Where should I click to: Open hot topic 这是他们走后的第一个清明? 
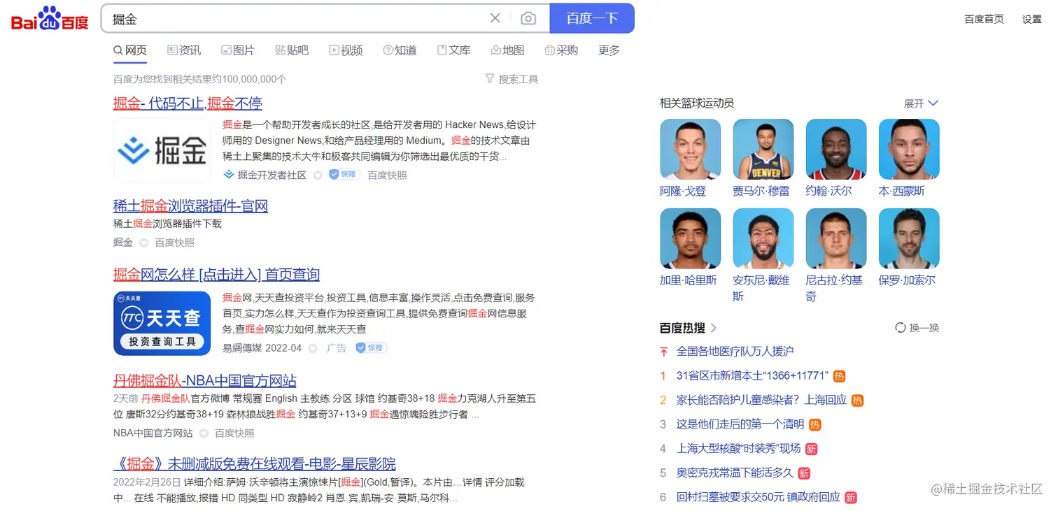tap(740, 424)
